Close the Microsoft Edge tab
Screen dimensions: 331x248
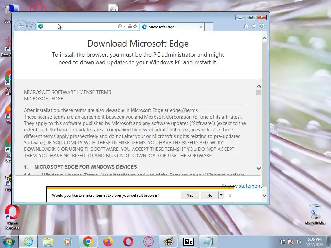[201, 27]
